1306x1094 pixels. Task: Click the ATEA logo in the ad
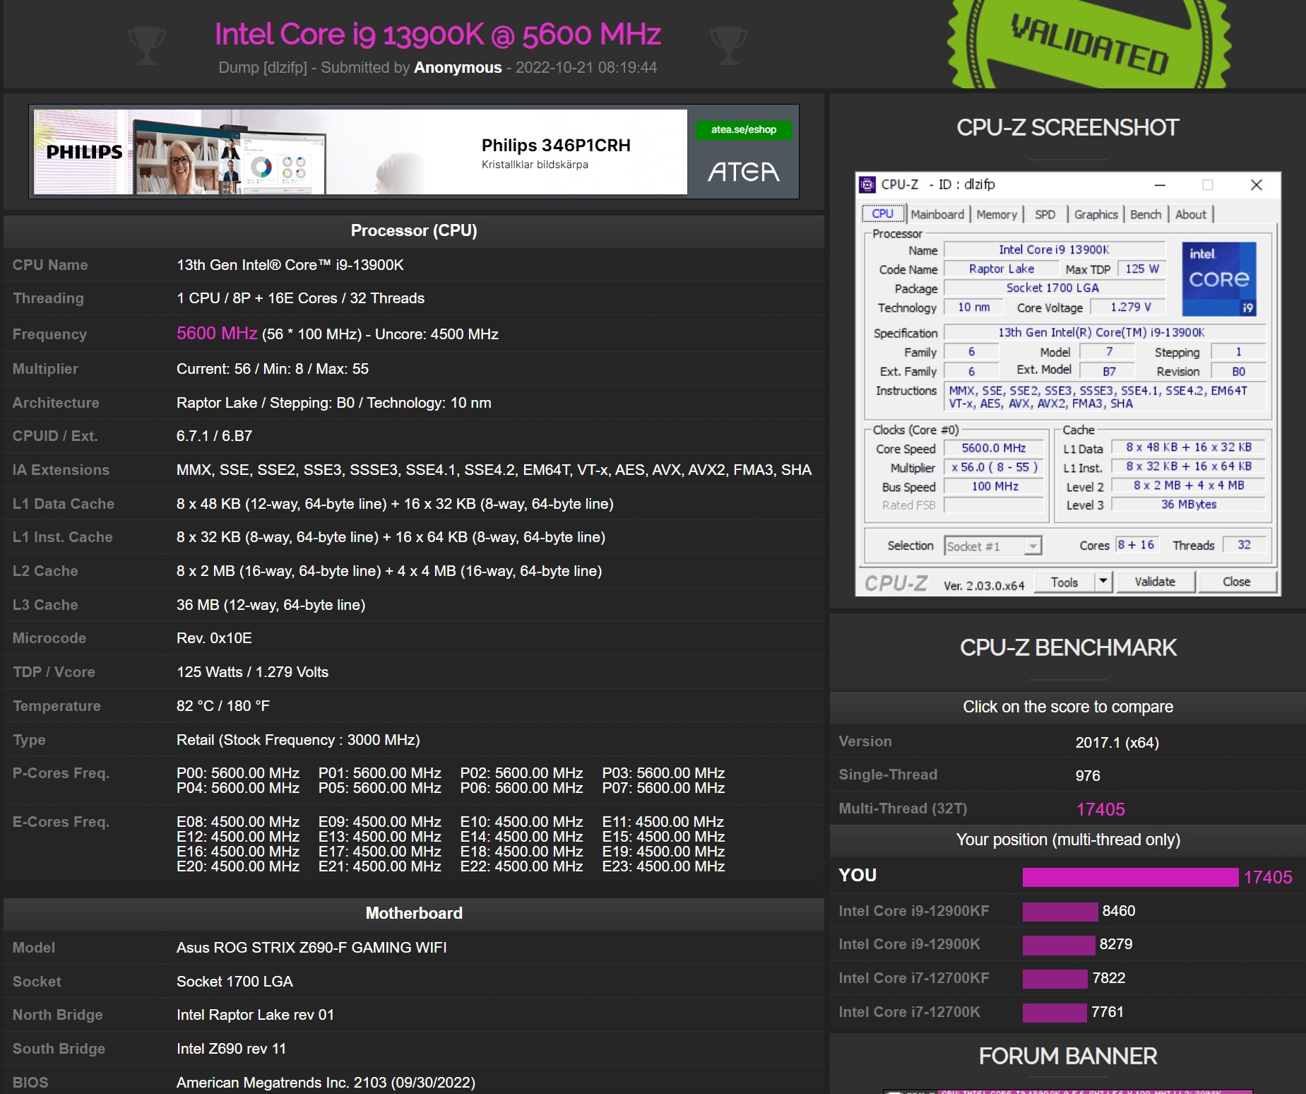pyautogui.click(x=744, y=172)
